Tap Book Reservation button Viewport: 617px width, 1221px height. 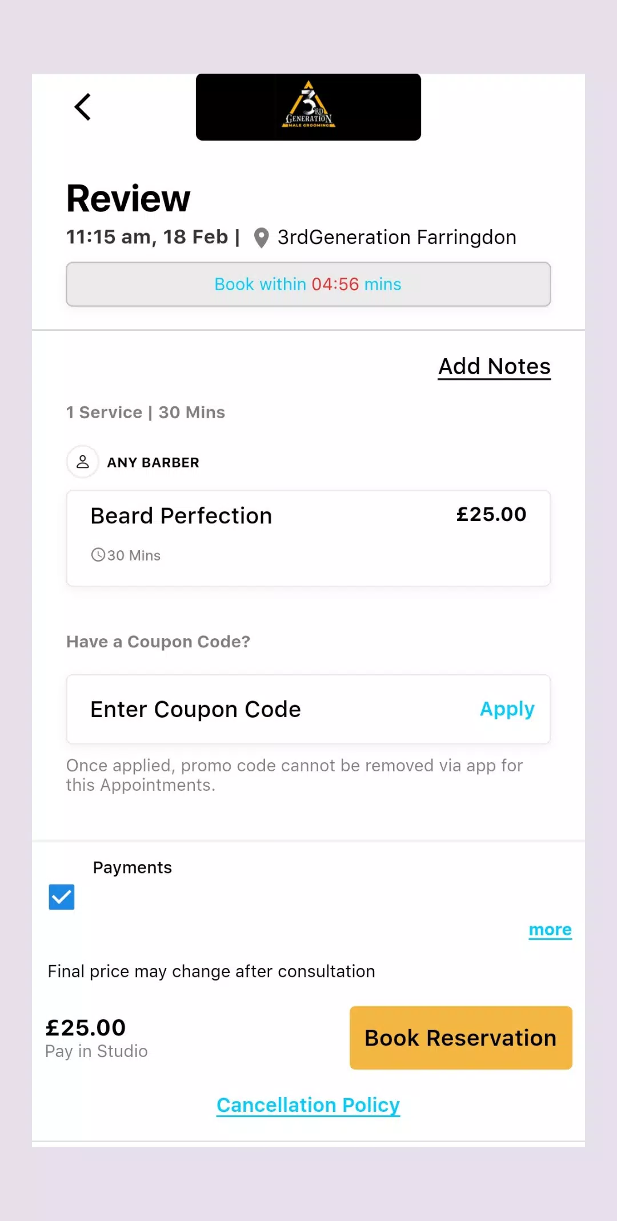point(461,1038)
